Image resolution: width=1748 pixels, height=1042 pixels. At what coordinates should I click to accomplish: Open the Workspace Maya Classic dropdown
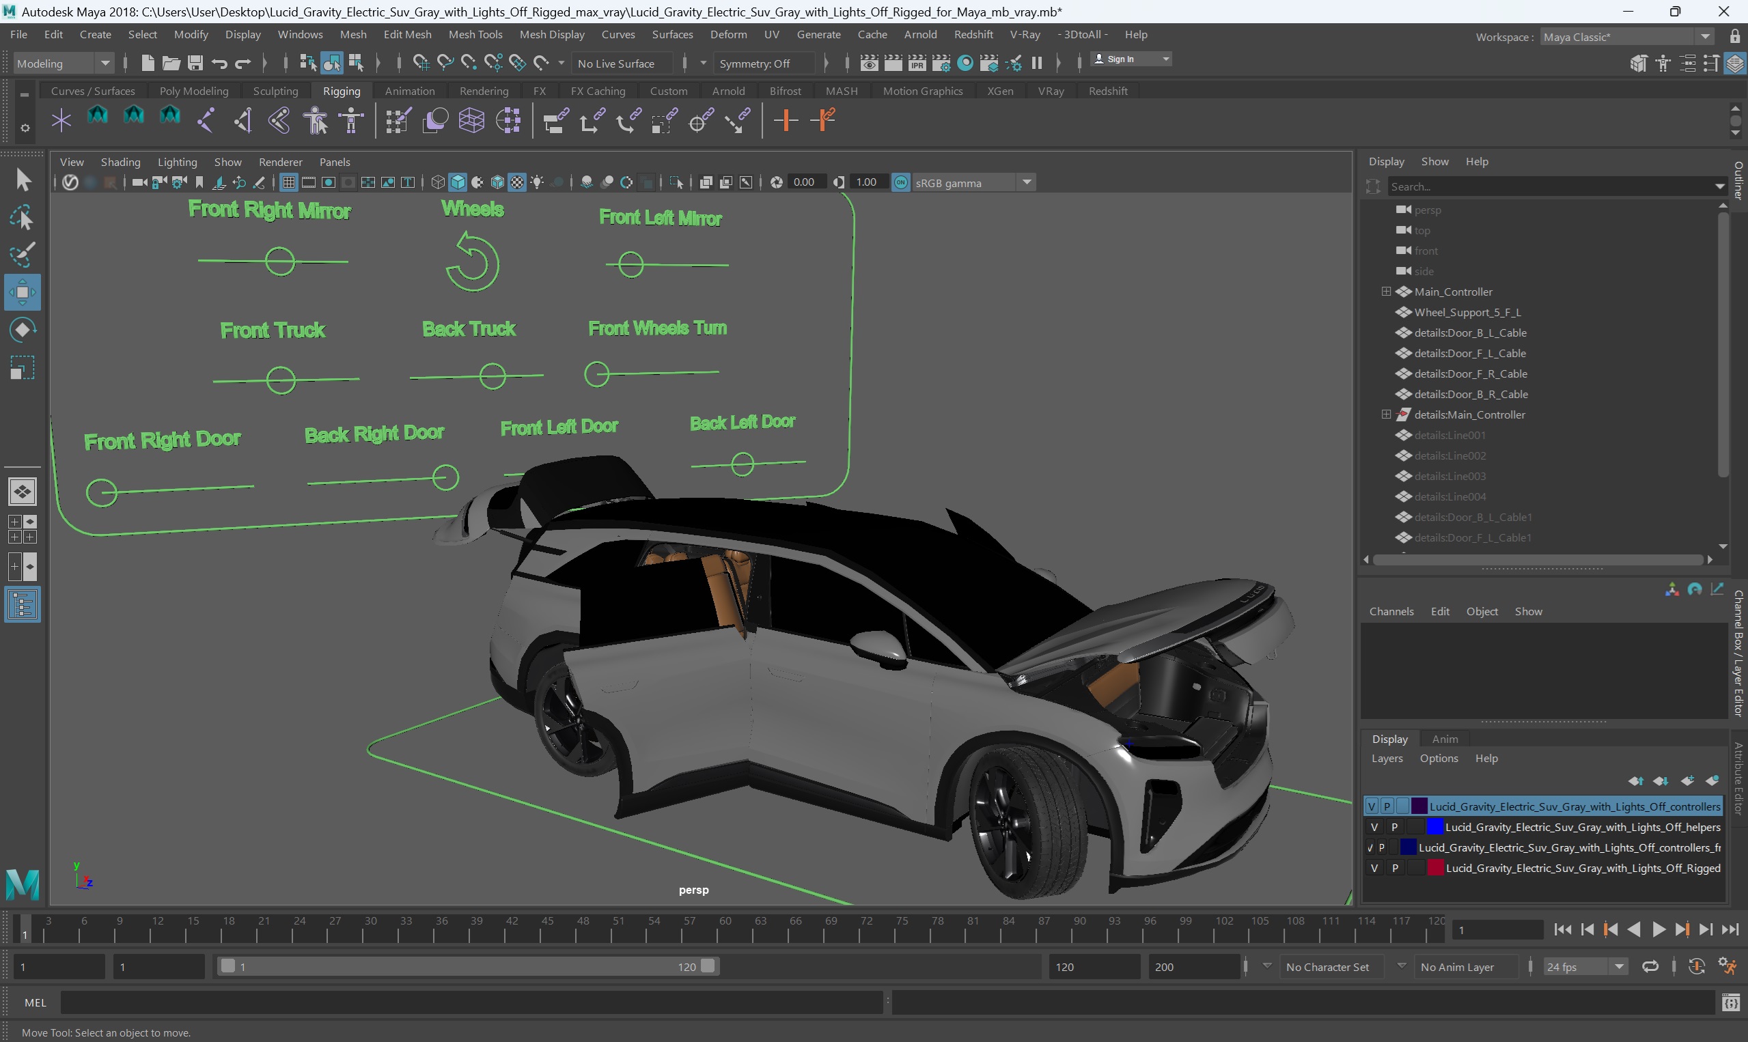point(1628,36)
